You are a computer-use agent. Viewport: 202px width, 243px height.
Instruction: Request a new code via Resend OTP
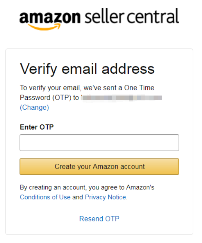99,219
